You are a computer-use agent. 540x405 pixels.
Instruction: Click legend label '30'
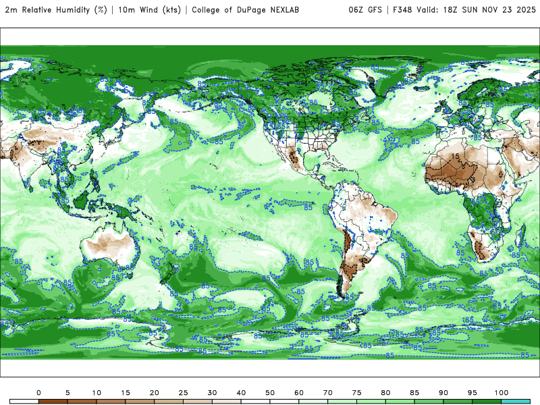(x=212, y=393)
